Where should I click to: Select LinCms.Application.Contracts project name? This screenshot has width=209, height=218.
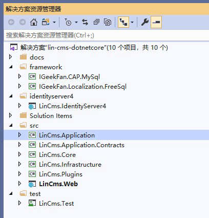[81, 145]
